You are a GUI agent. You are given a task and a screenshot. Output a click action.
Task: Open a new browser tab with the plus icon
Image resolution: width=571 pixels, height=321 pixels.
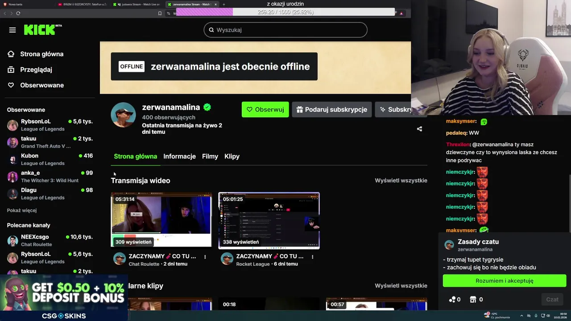224,4
